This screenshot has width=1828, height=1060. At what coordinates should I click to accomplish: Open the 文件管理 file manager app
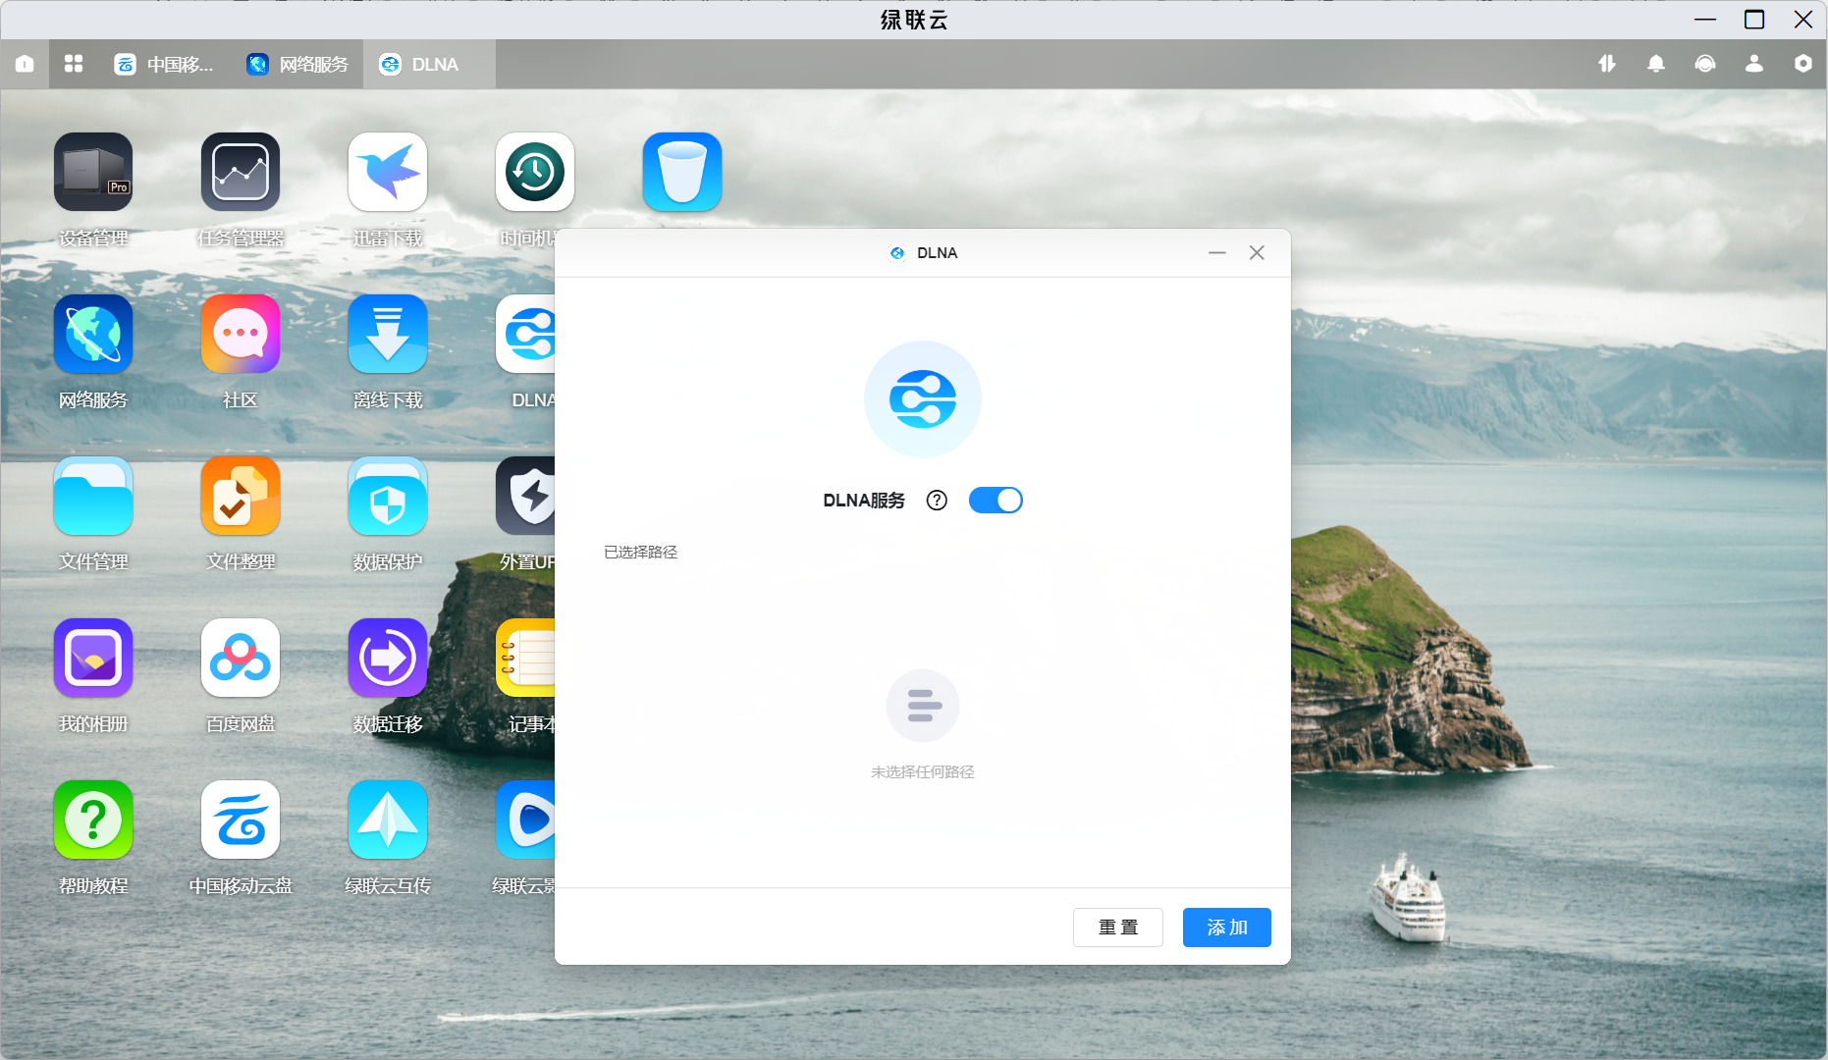(93, 497)
